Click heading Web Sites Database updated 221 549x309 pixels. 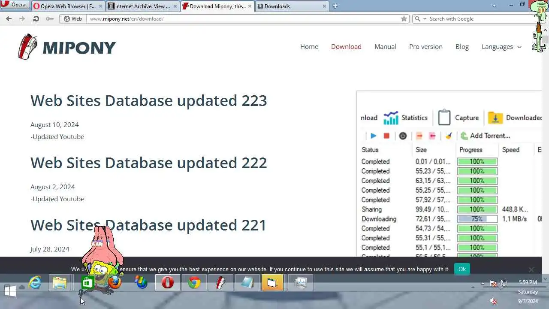(x=148, y=225)
